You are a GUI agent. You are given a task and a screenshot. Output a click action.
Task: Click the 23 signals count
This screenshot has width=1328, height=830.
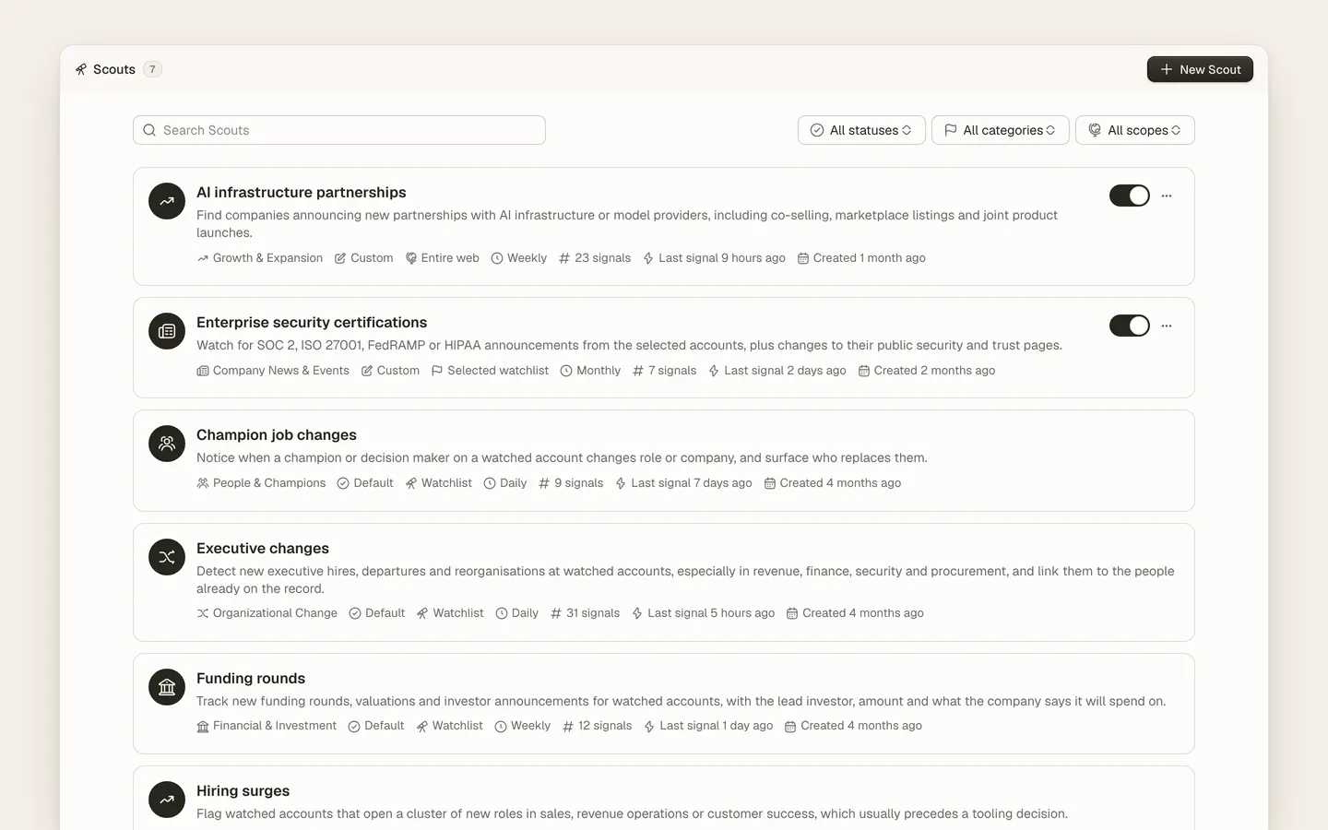(x=602, y=258)
